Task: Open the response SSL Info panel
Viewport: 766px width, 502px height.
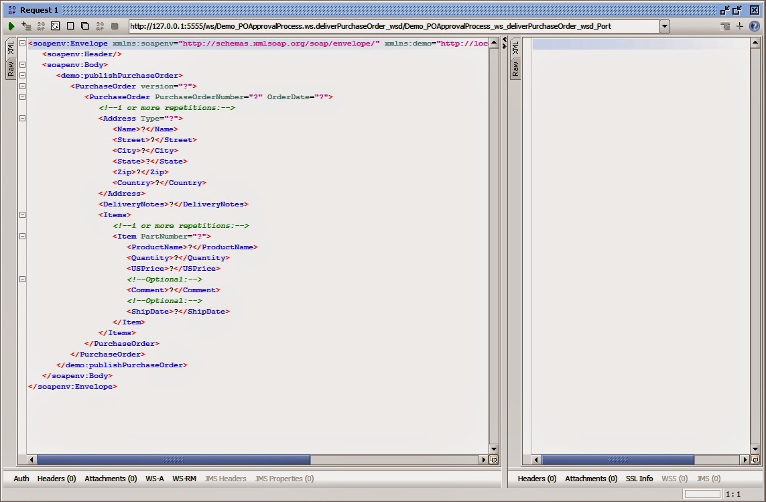Action: [x=639, y=479]
